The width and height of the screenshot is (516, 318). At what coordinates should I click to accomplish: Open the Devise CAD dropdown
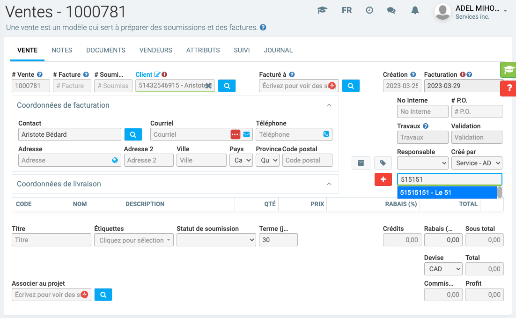click(443, 269)
